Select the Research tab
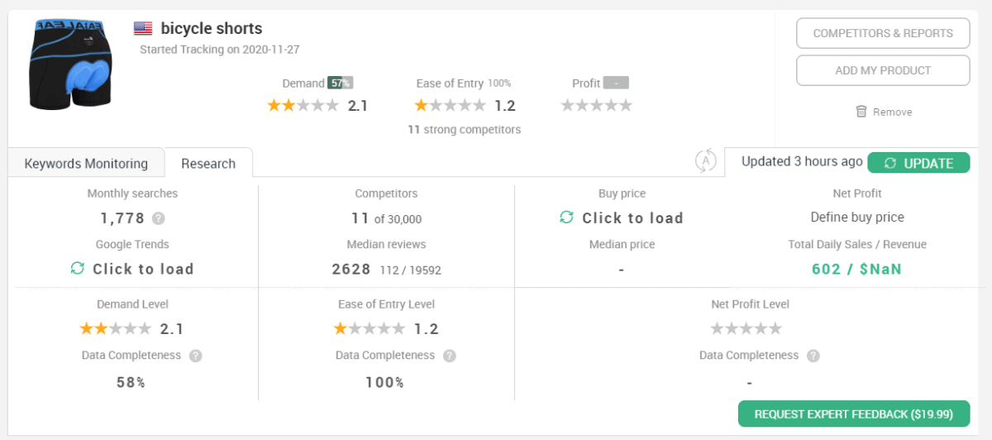The width and height of the screenshot is (992, 440). 208,163
